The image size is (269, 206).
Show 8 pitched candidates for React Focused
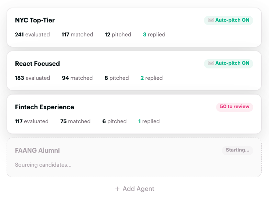coord(116,78)
